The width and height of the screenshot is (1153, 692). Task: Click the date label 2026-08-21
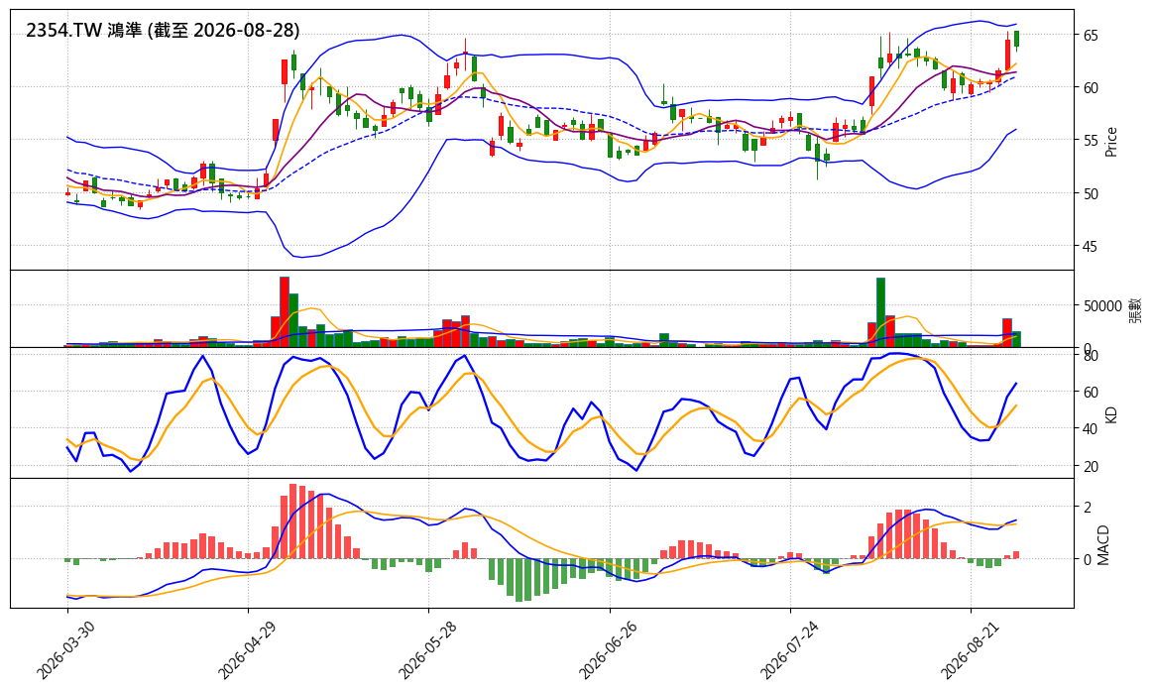pos(968,648)
